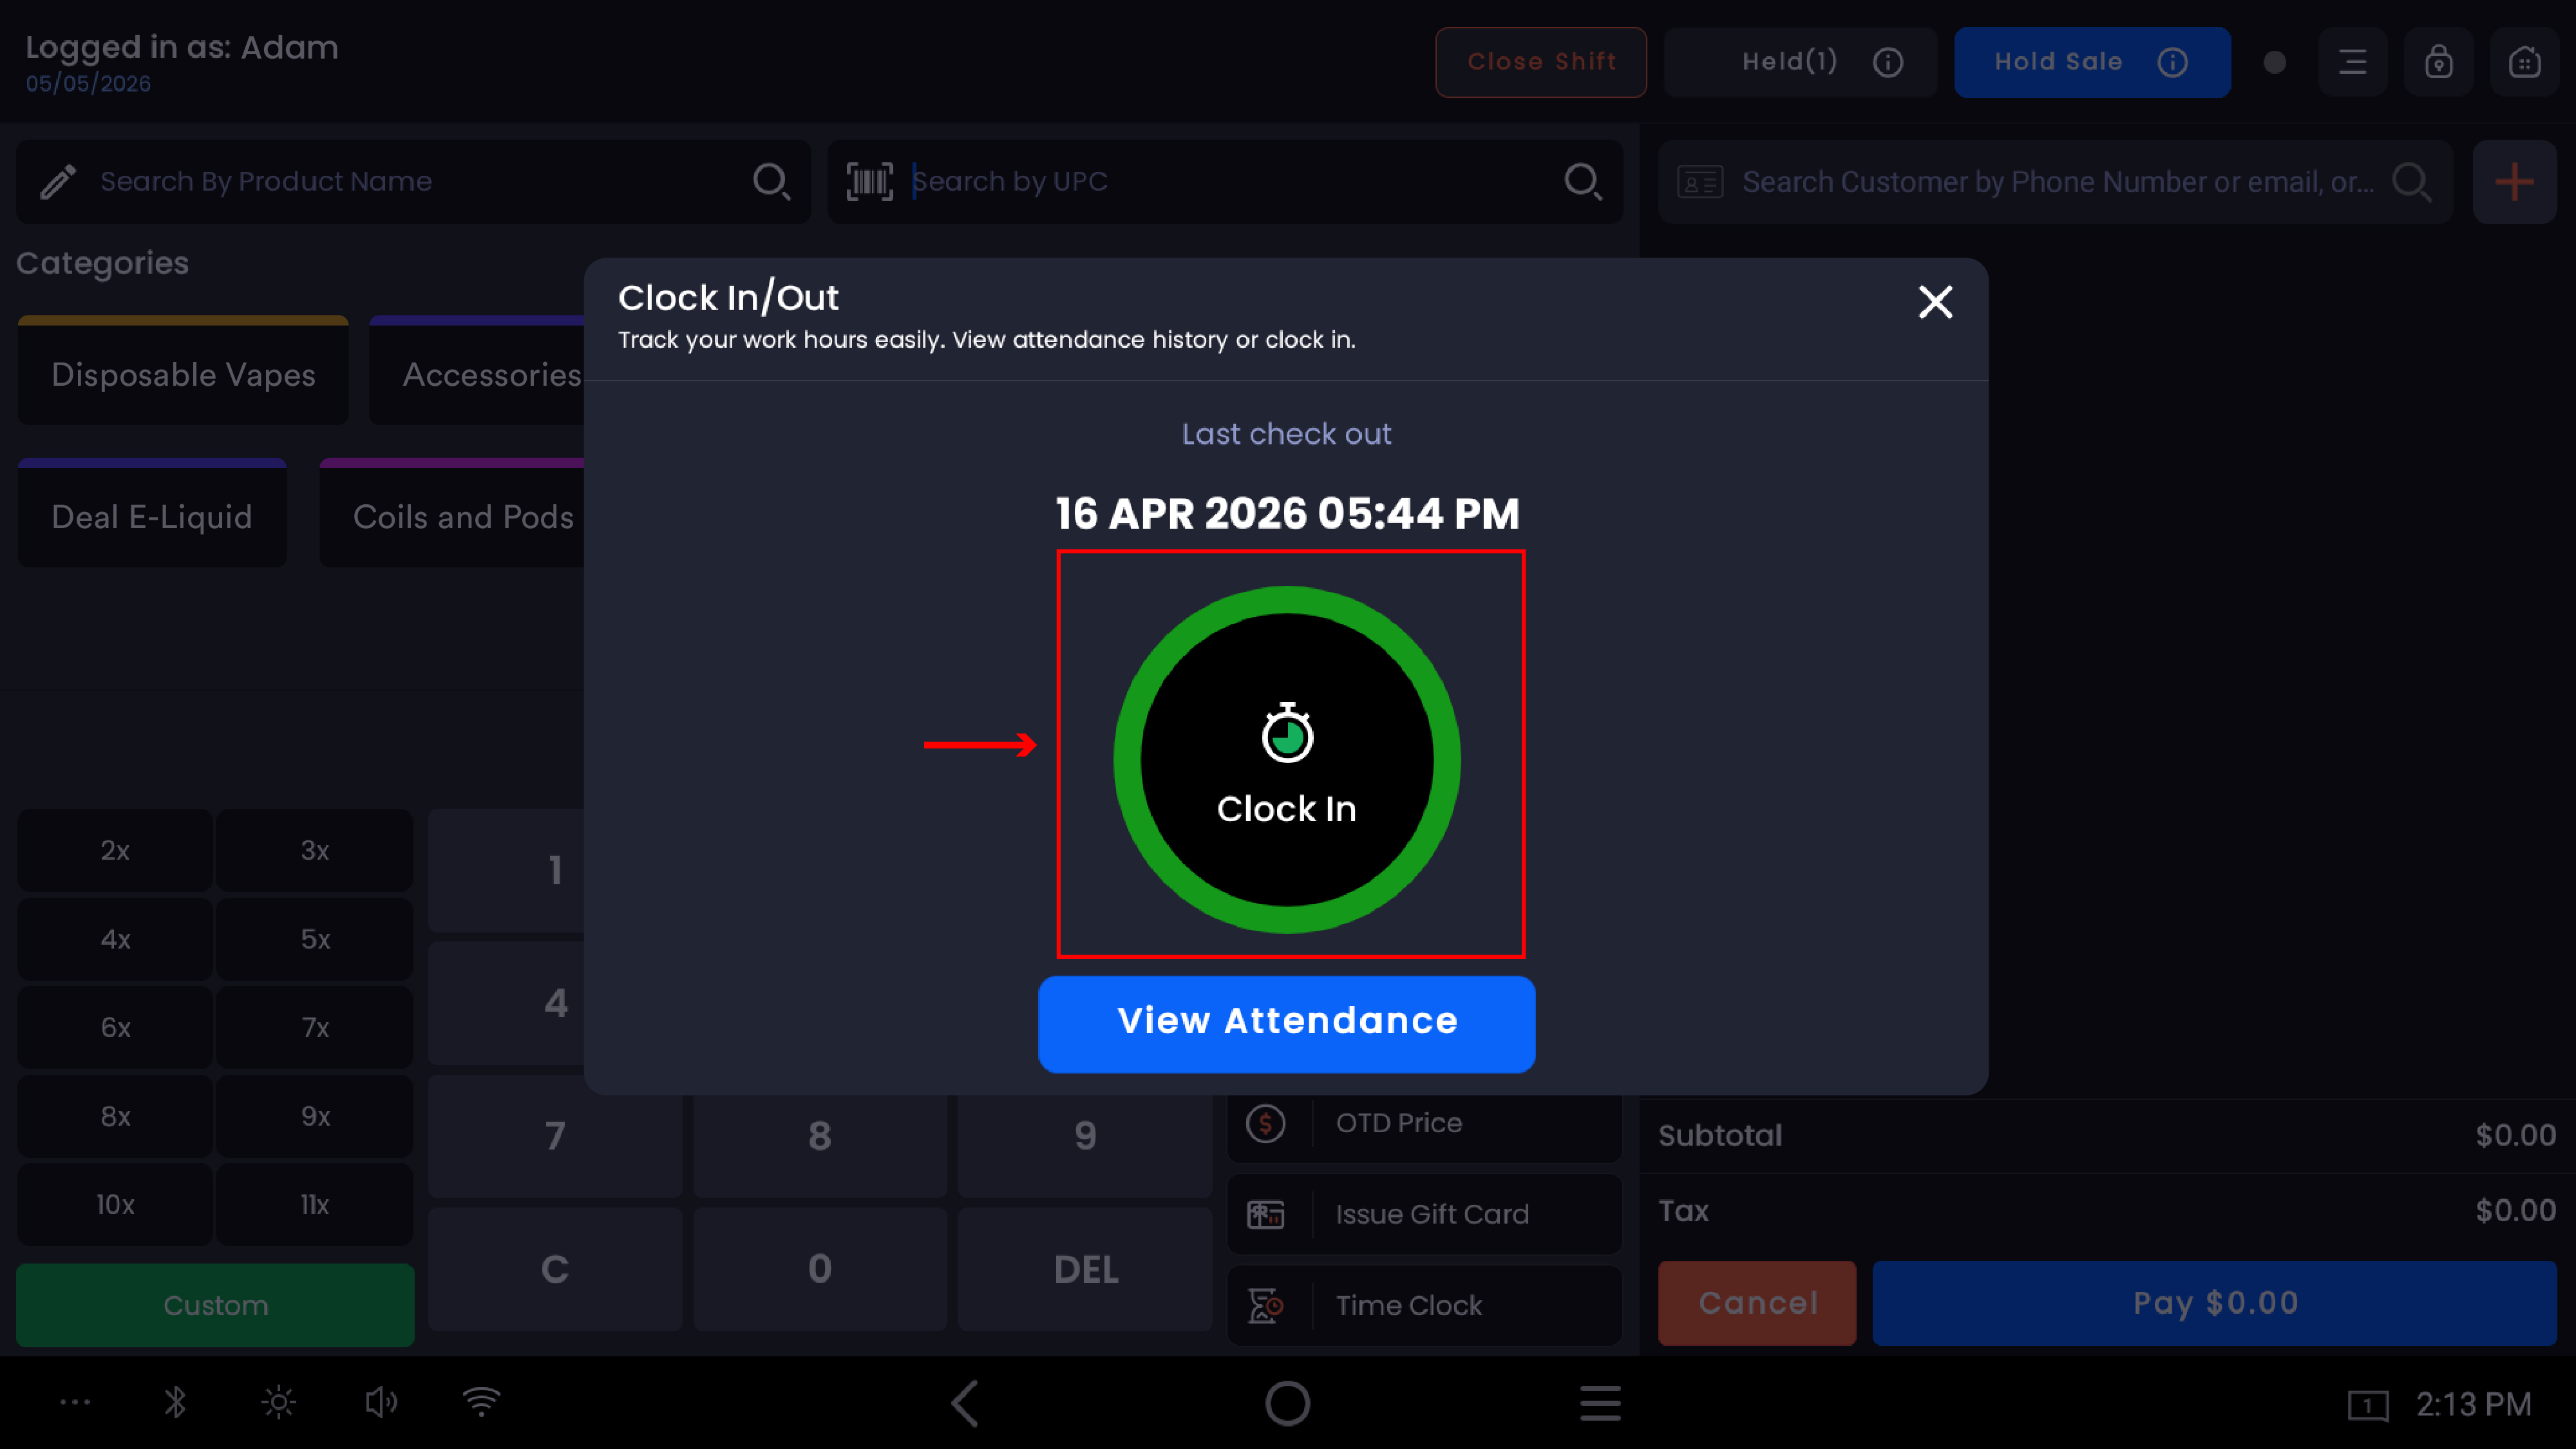The width and height of the screenshot is (2576, 1449).
Task: Tap the green Clock In circle button
Action: [1287, 760]
